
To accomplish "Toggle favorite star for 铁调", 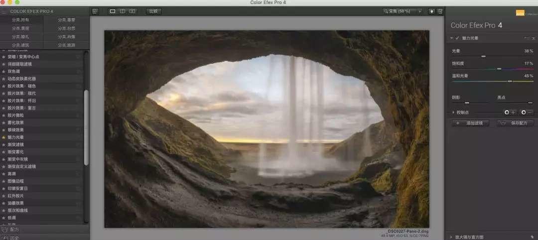I will coord(4,218).
